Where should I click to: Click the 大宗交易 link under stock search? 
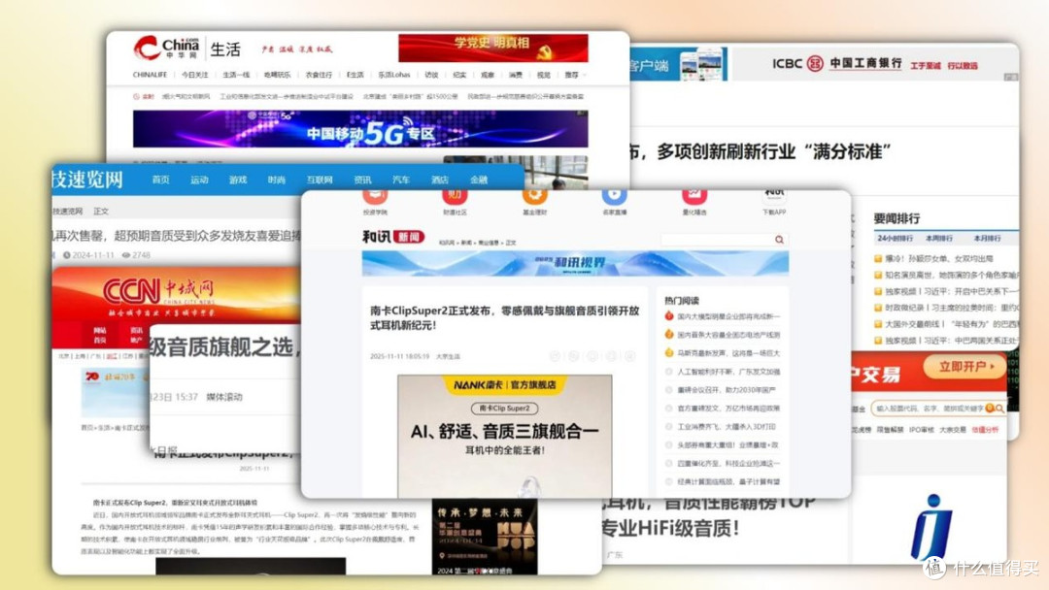(952, 430)
